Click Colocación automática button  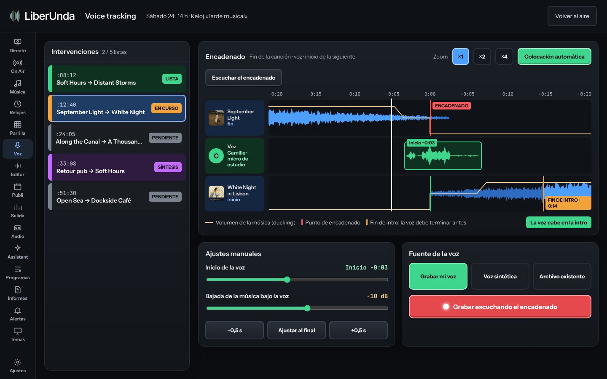pos(554,56)
